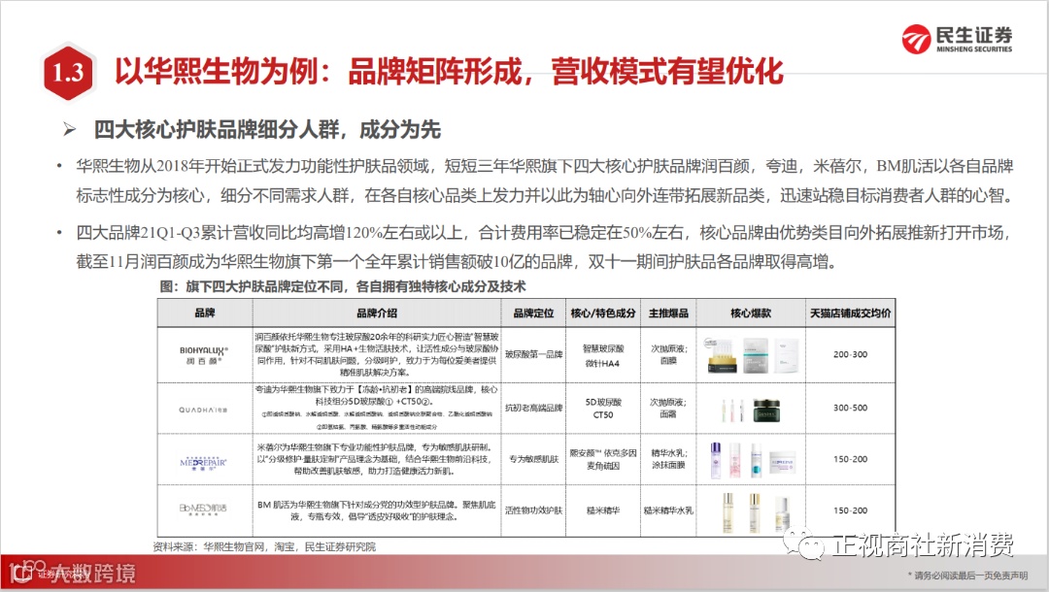Viewport: 1049px width, 592px height.
Task: Click the footer disclaimer 请务必阅读最后一页免责声明
Action: (x=967, y=576)
